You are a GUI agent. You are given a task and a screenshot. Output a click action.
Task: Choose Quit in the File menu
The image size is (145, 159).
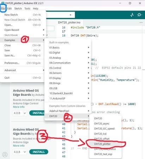tap(22, 78)
